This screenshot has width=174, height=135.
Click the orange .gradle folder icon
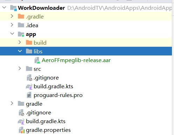[x=21, y=16]
